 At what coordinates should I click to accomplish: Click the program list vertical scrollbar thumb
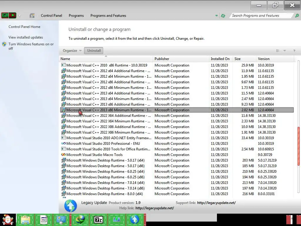tap(299, 146)
